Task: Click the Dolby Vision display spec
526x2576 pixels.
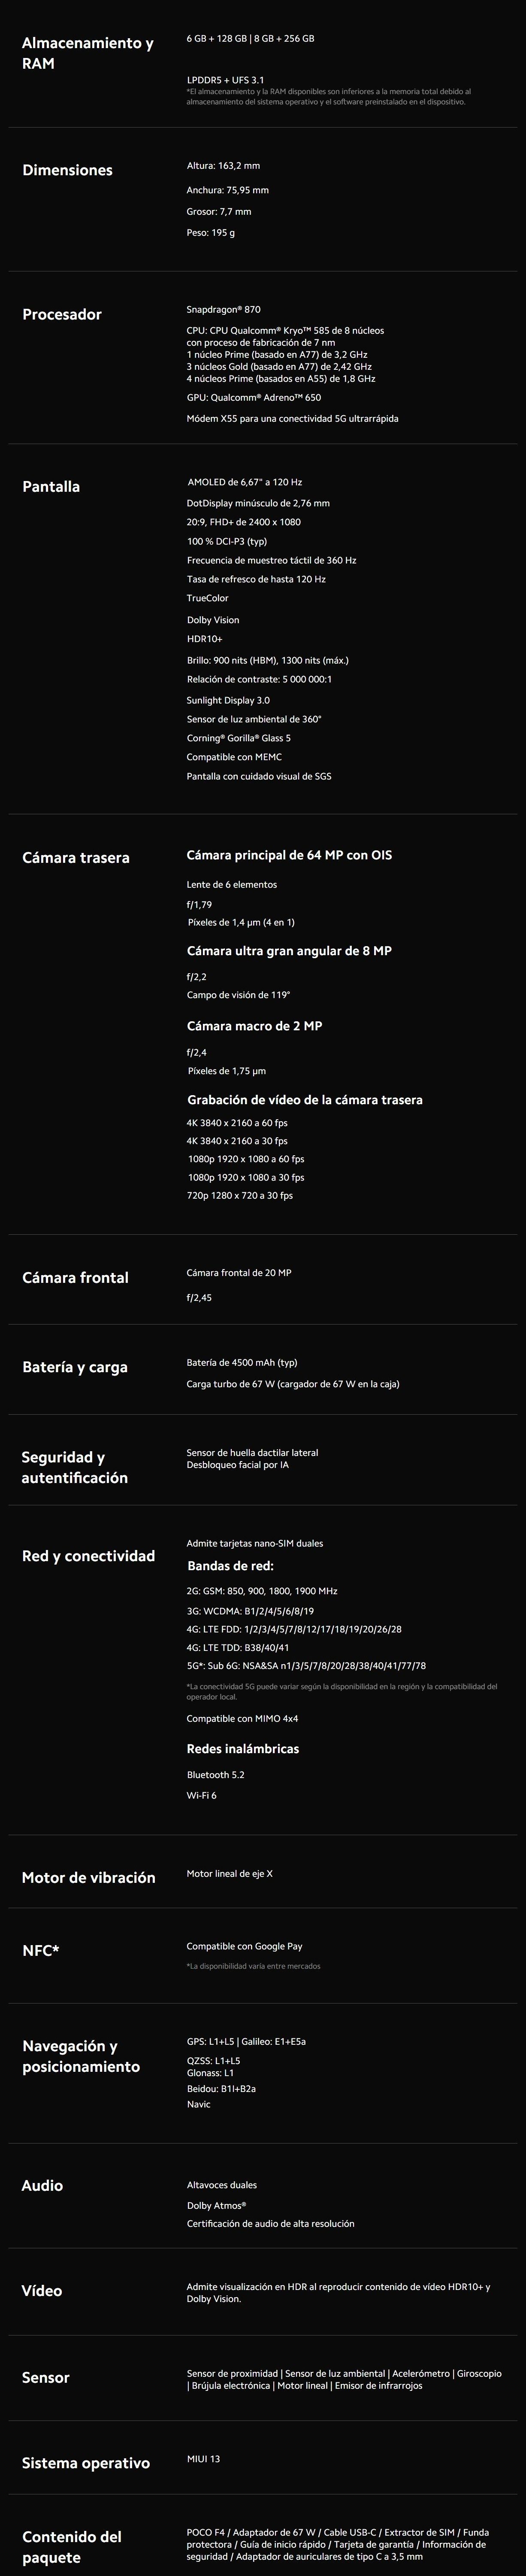Action: point(213,620)
